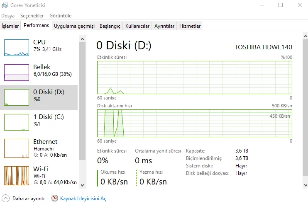The image size is (308, 206).
Task: Click the Task Manager app icon in title bar
Action: [5, 5]
